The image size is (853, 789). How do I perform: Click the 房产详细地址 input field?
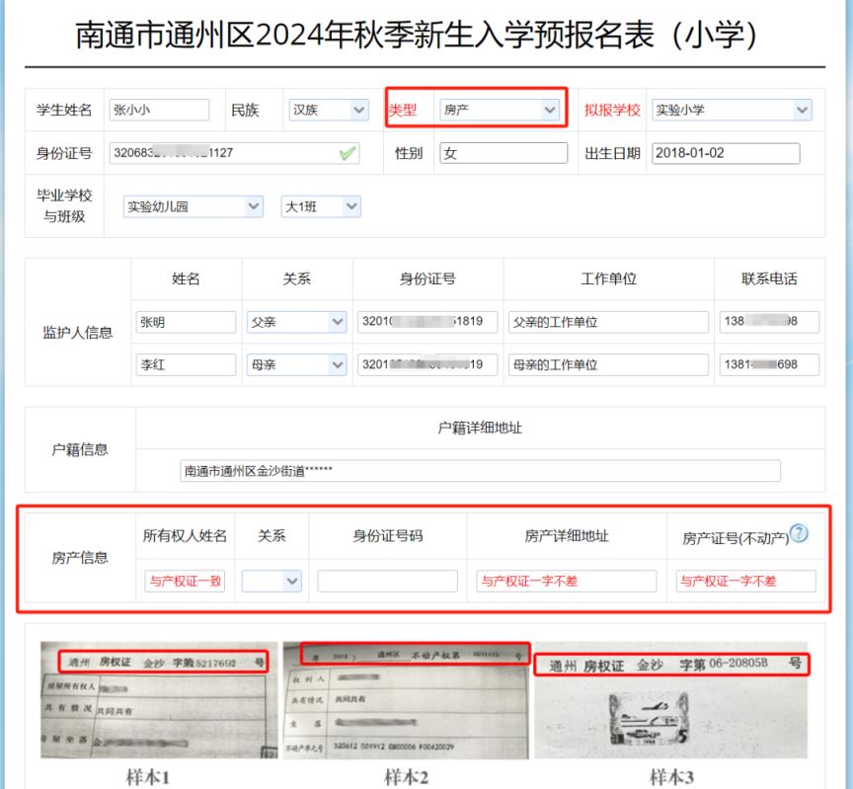click(x=567, y=582)
